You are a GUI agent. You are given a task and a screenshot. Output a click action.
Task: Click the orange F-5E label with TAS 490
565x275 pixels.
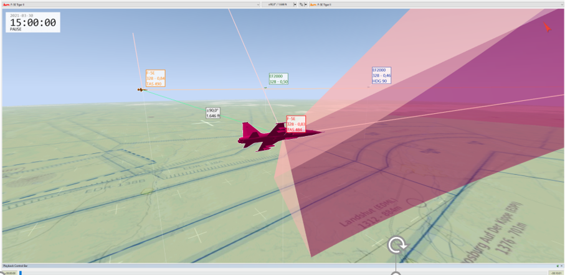coord(154,78)
